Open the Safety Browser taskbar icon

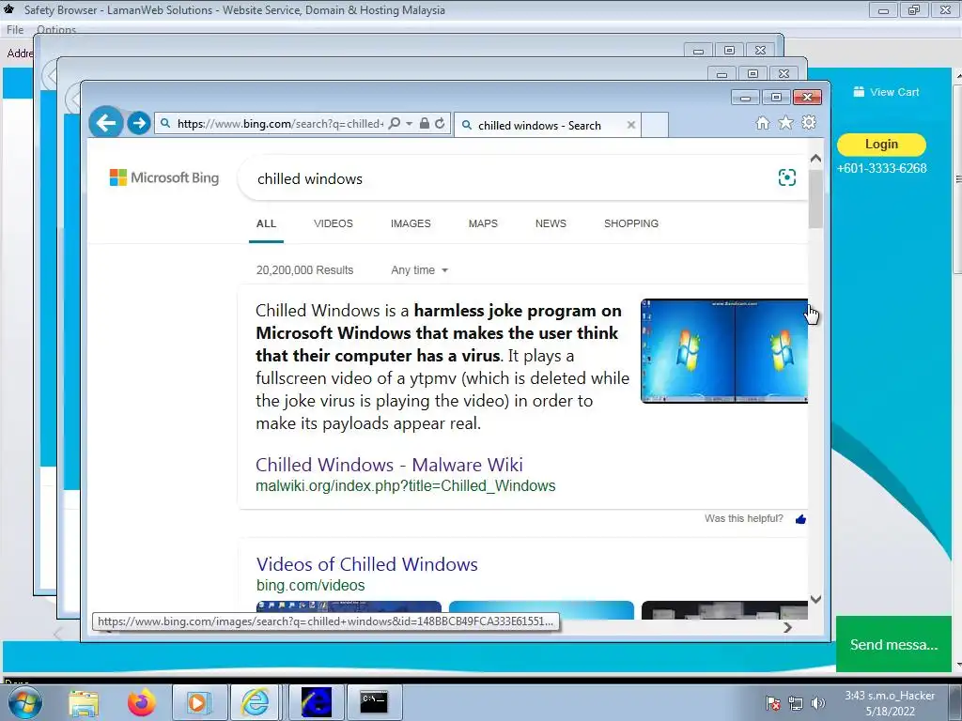point(316,702)
